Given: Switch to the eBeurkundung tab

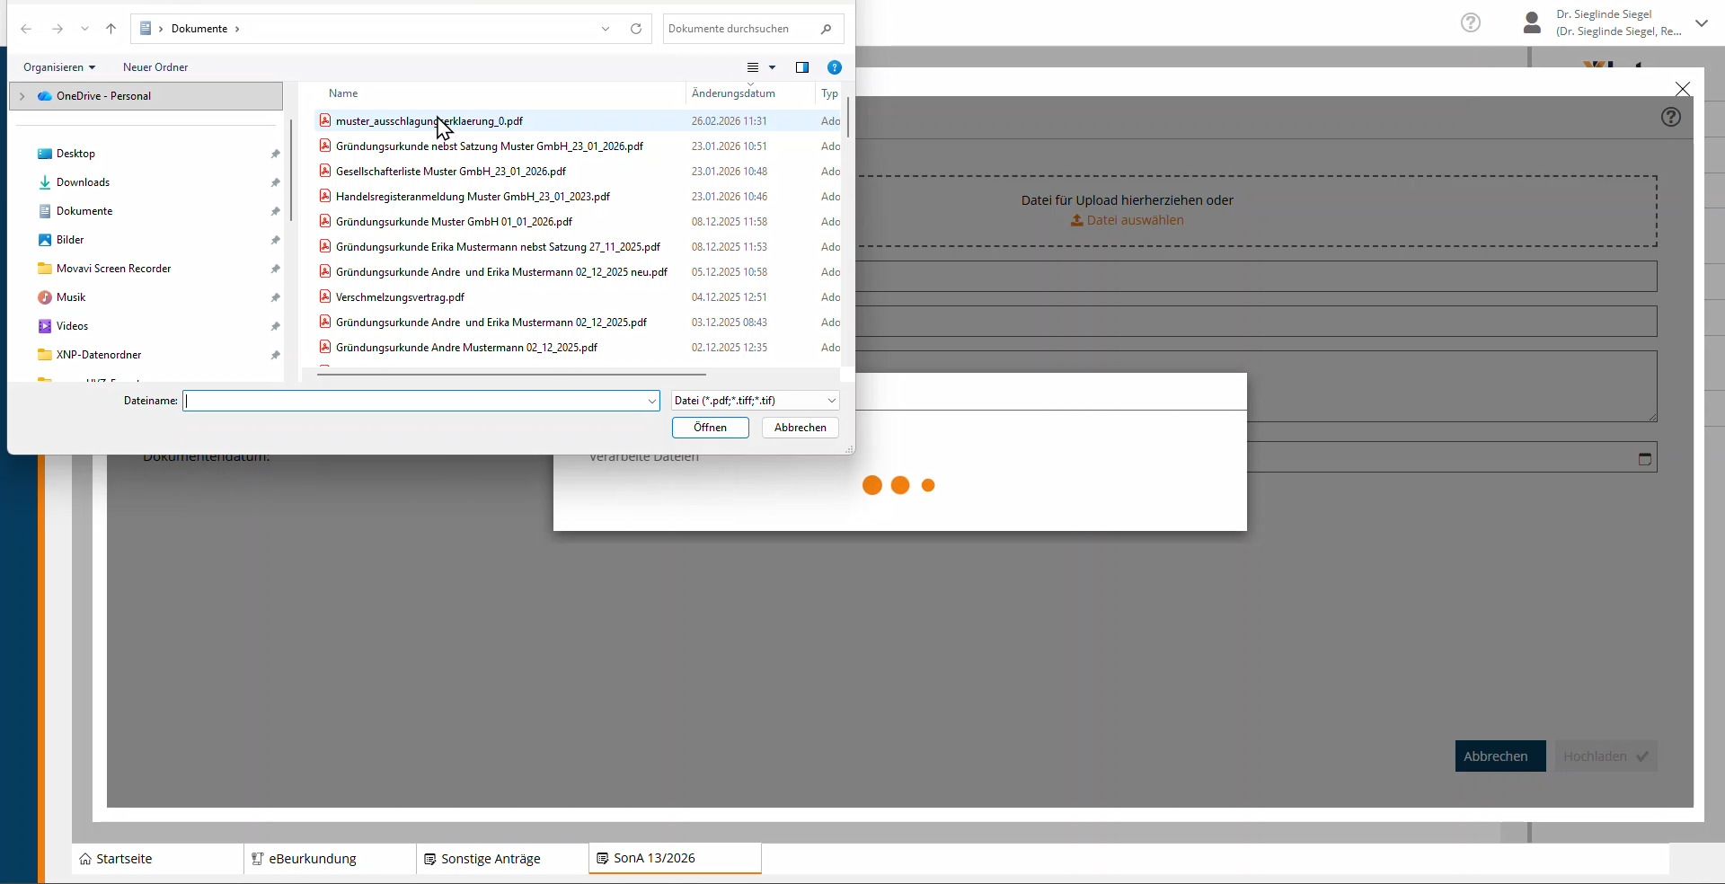Looking at the screenshot, I should tap(312, 859).
